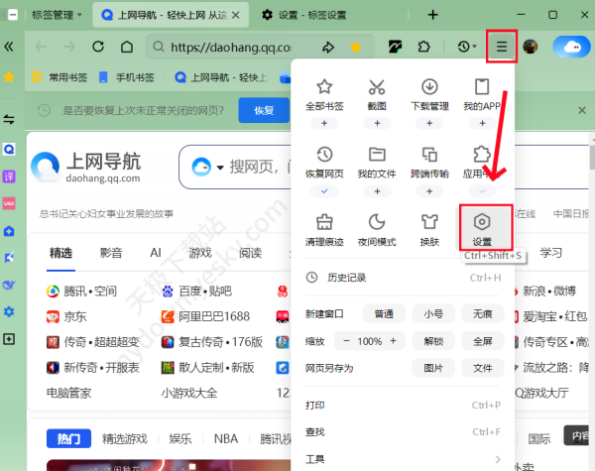The width and height of the screenshot is (595, 471).
Task: Open 跨端传输 cross-device transfer icon
Action: (x=429, y=155)
